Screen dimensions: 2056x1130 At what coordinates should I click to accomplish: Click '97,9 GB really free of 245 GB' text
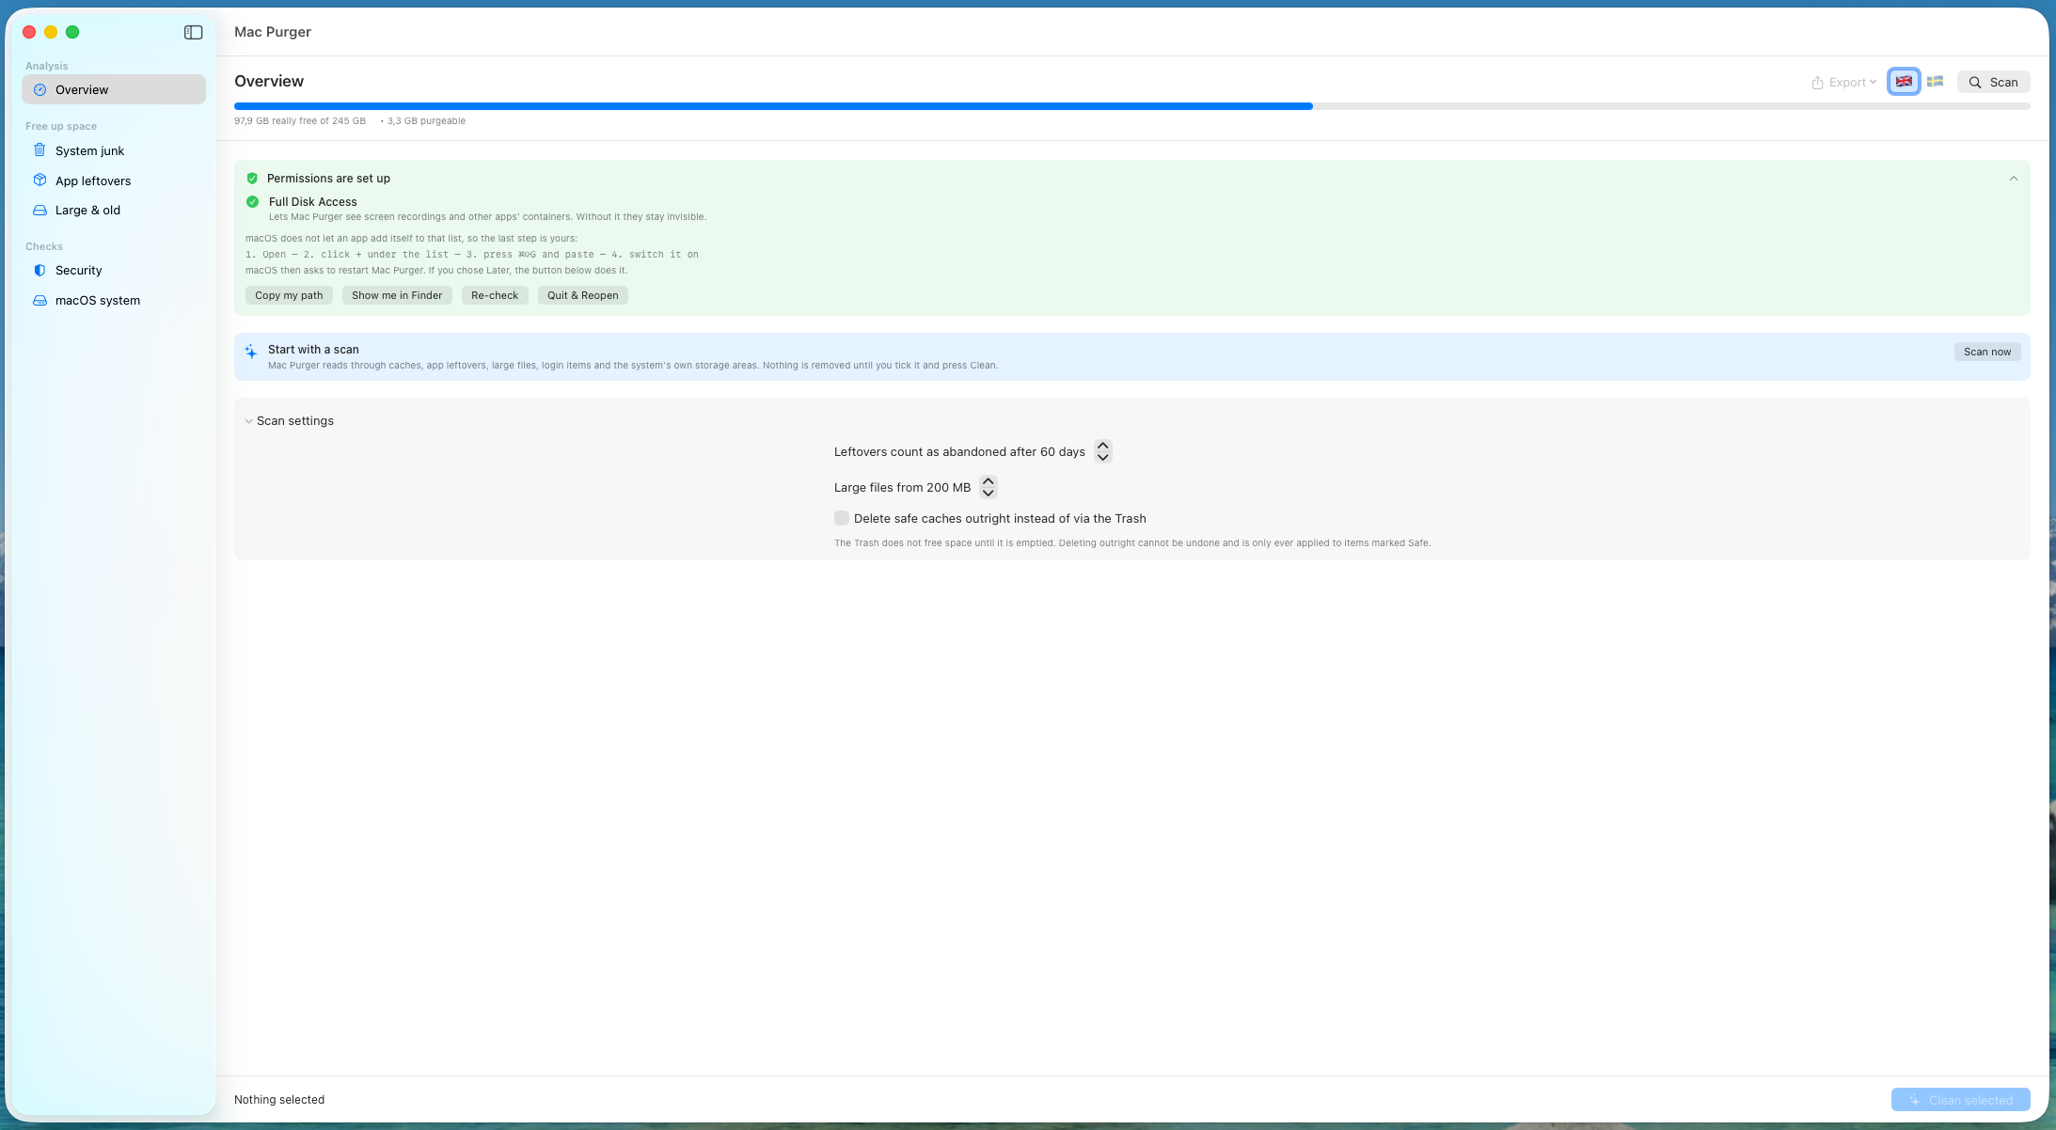point(300,120)
